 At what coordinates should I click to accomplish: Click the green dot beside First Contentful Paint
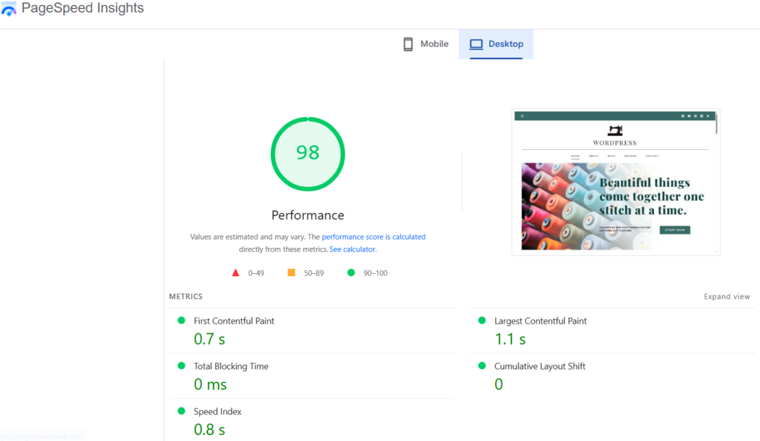(181, 320)
